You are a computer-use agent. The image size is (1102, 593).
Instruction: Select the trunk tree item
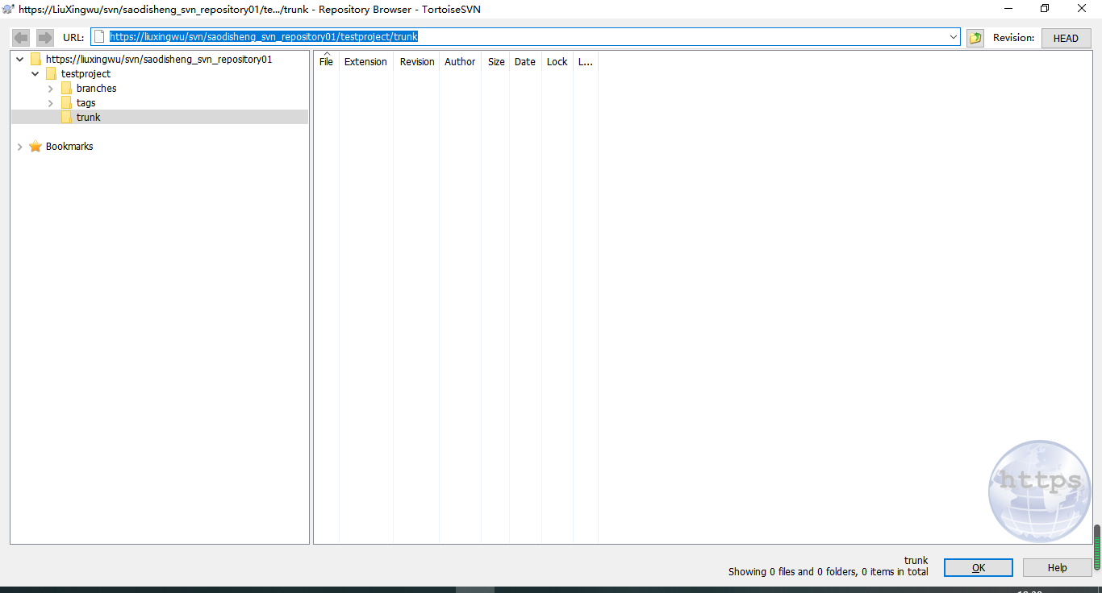click(x=89, y=118)
